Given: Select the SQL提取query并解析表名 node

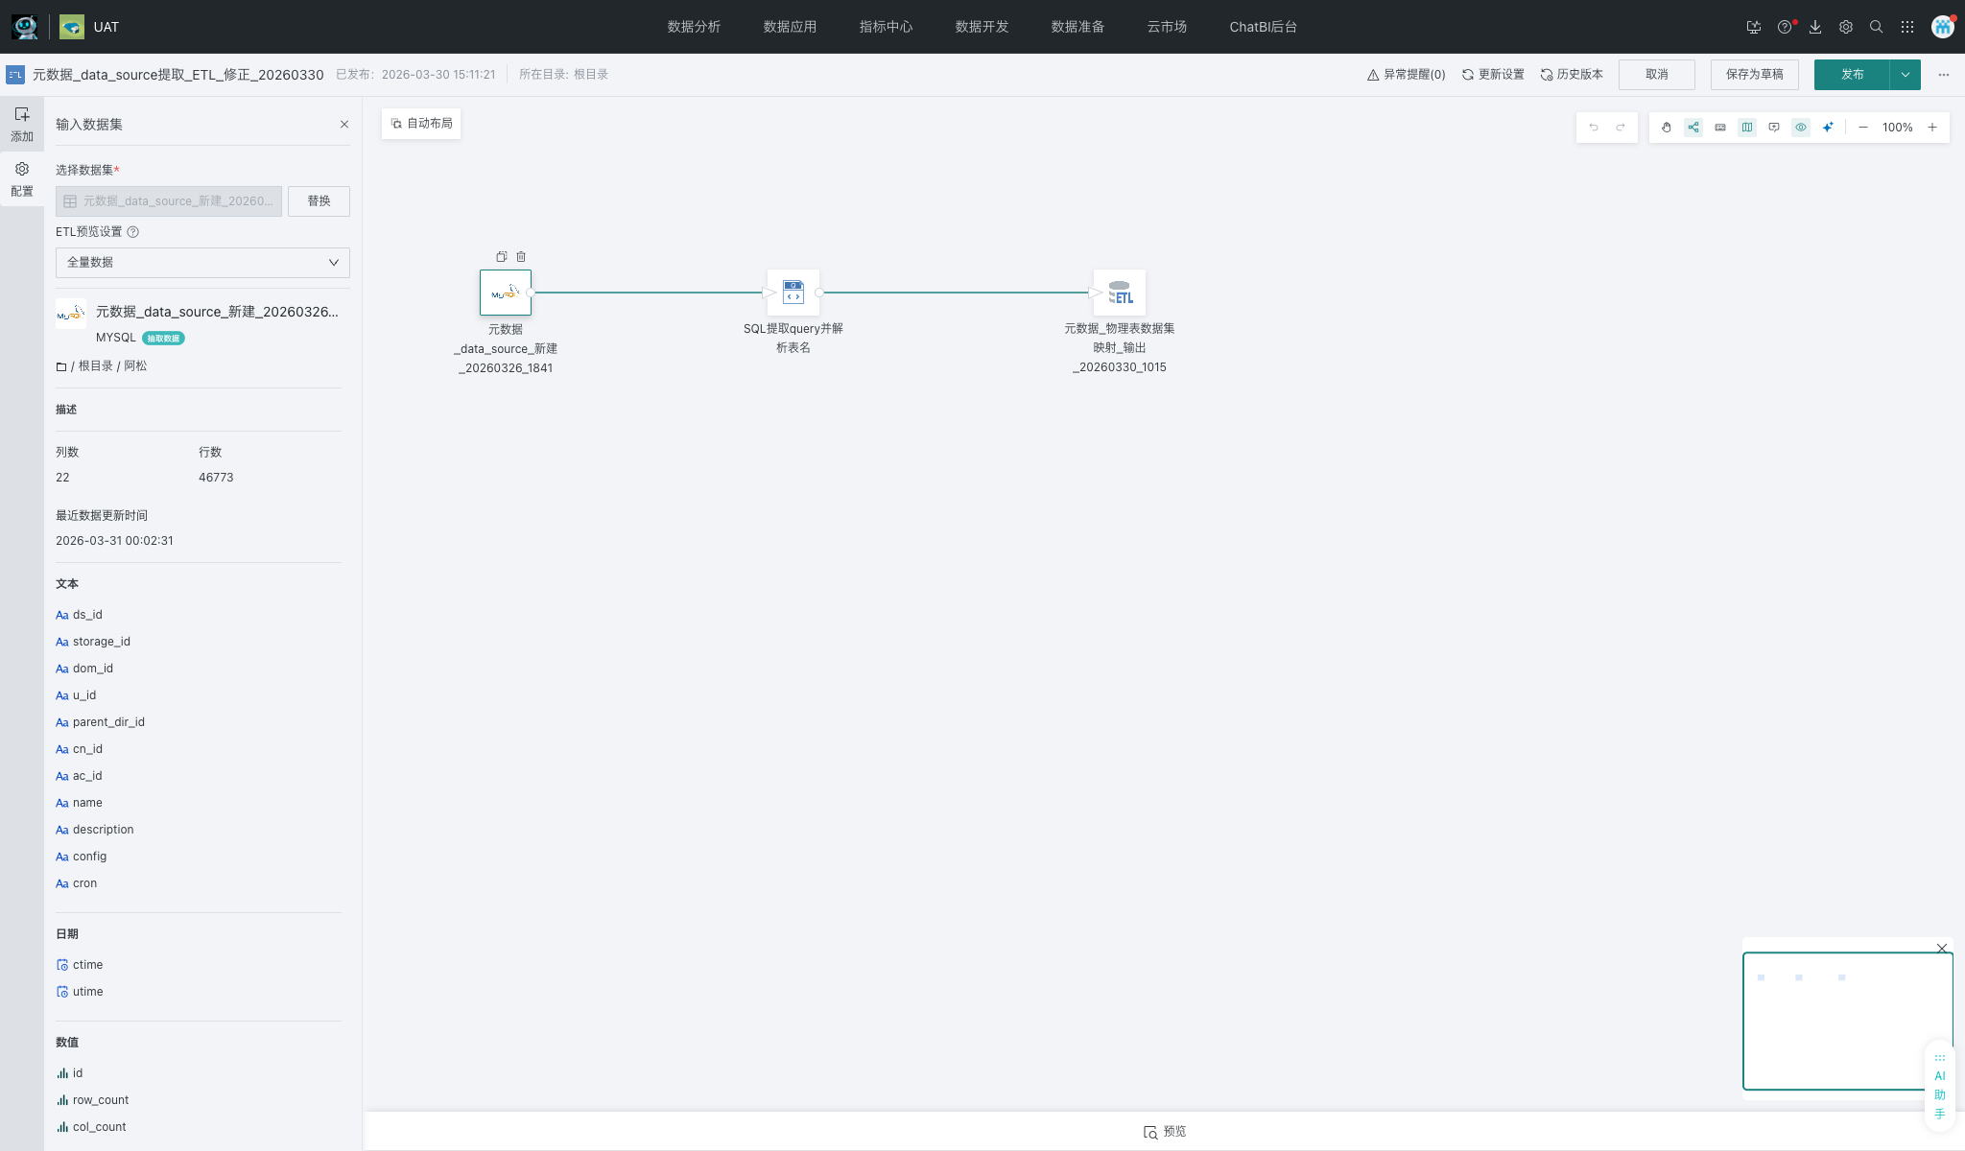Looking at the screenshot, I should (793, 293).
